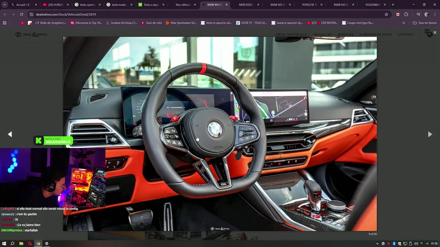Open the Veste à capuche bookmark
The image size is (440, 247).
click(216, 23)
